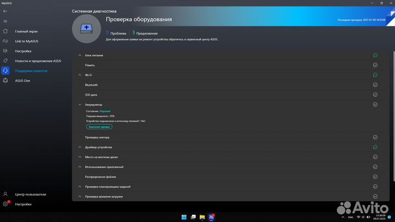
Task: Click the back arrow in sidebar
Action: 5,11
